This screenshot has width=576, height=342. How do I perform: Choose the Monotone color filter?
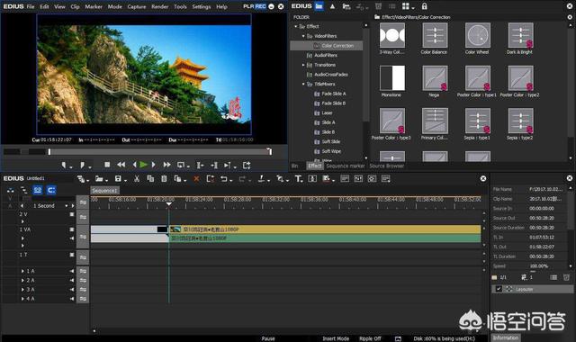(x=392, y=78)
